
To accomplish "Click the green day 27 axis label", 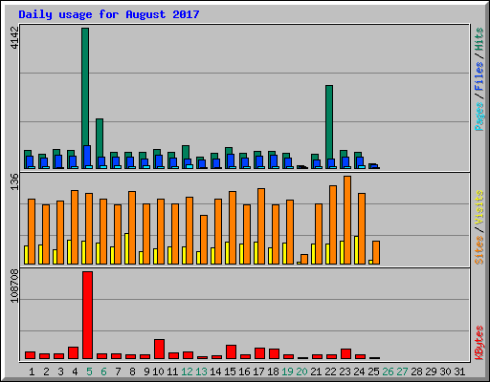I will [402, 371].
